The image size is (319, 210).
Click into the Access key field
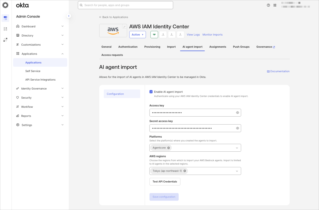[x=195, y=112]
